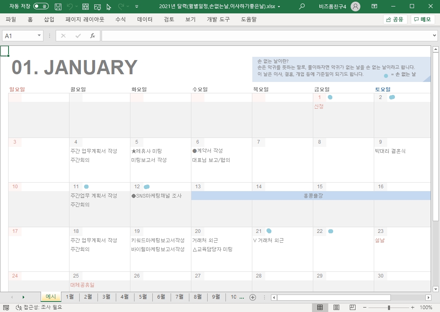Image resolution: width=440 pixels, height=312 pixels.
Task: Toggle the AutoSave switch
Action: point(41,6)
